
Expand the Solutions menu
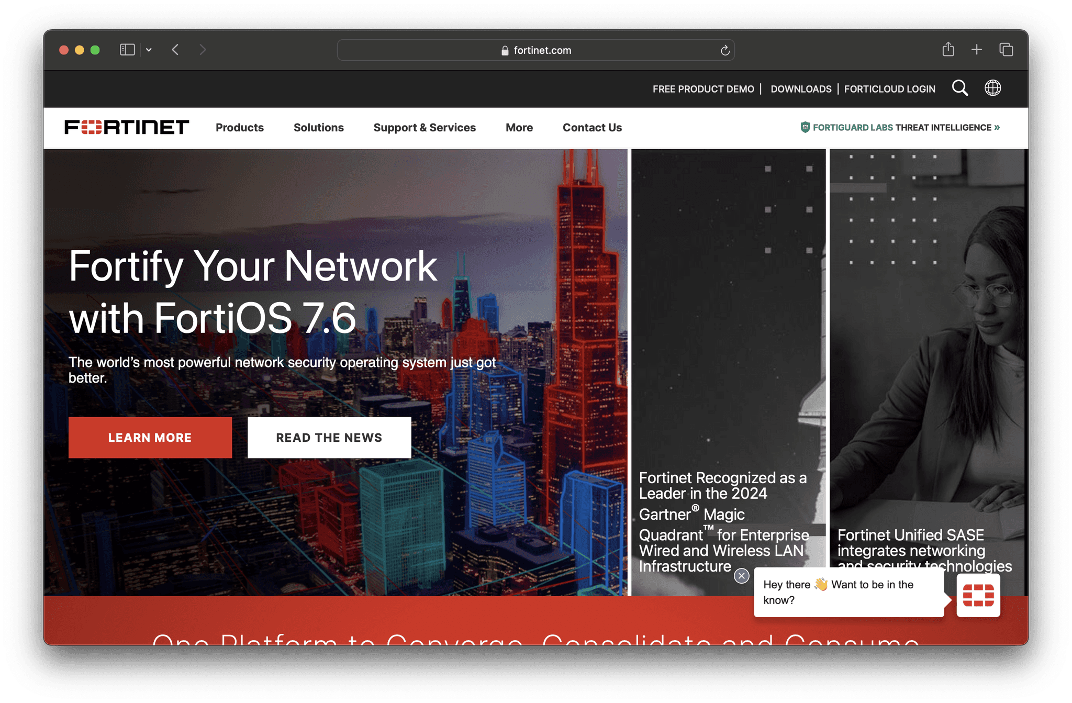(319, 127)
